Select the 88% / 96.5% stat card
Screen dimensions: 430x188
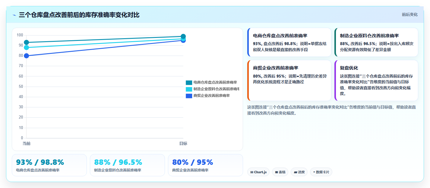point(127,165)
